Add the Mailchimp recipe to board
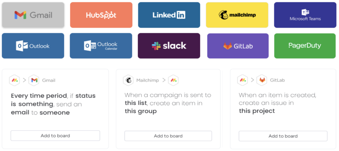The image size is (339, 151). [168, 136]
